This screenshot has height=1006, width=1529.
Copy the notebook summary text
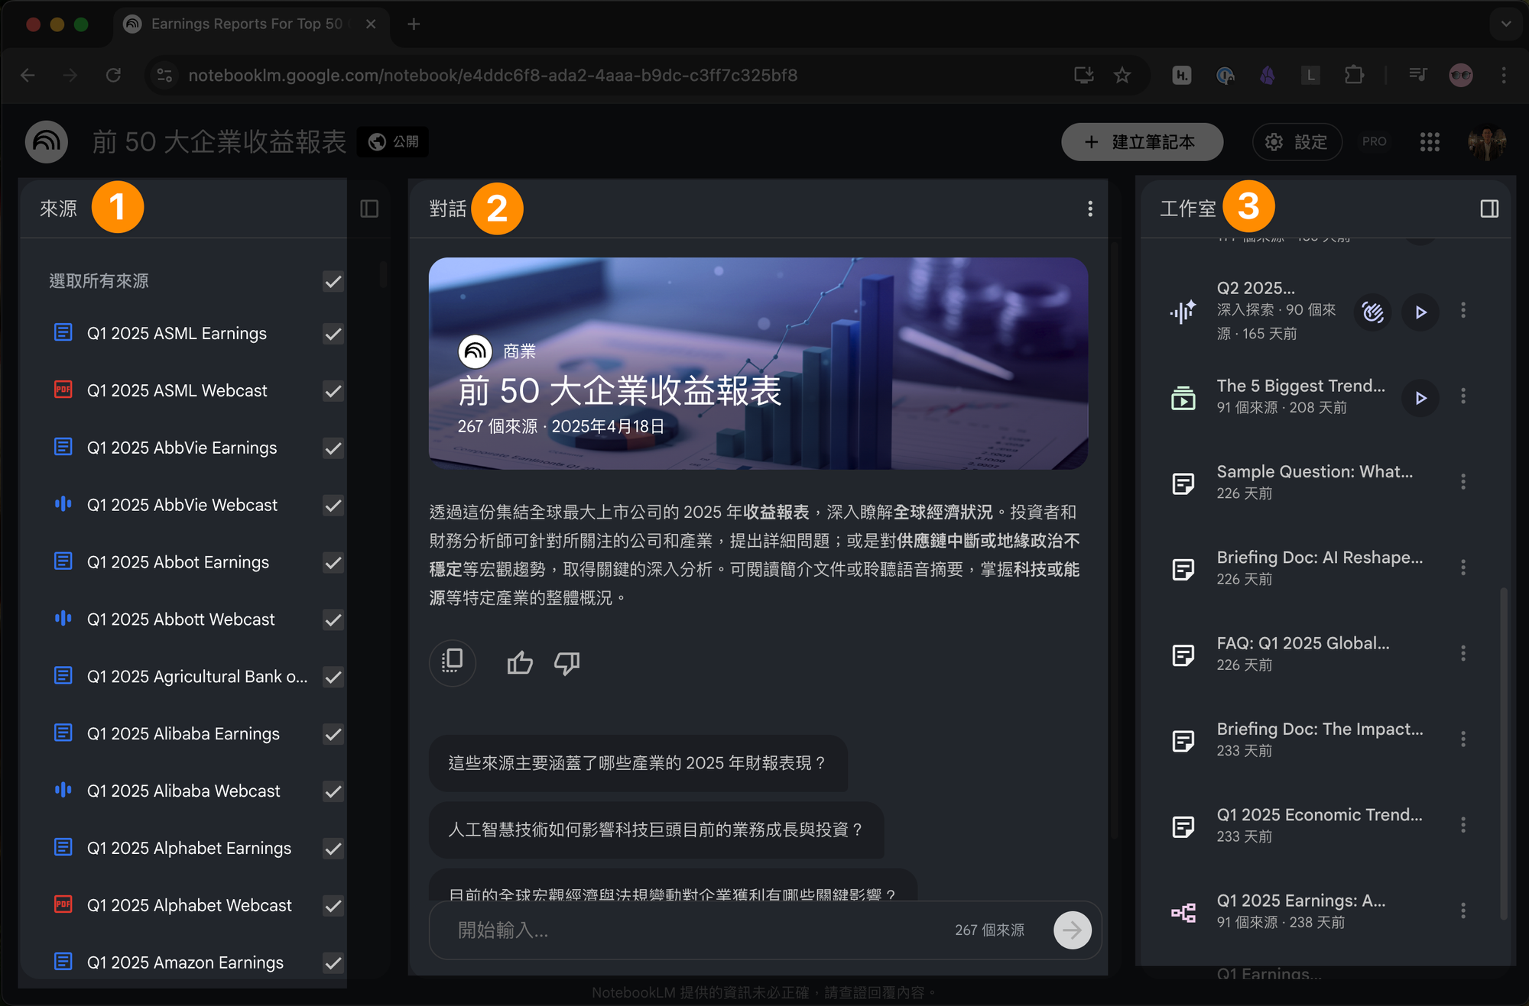tap(453, 662)
